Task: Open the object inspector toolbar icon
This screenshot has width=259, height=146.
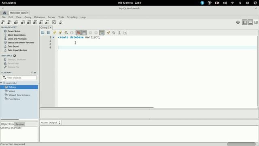Action: [16, 22]
